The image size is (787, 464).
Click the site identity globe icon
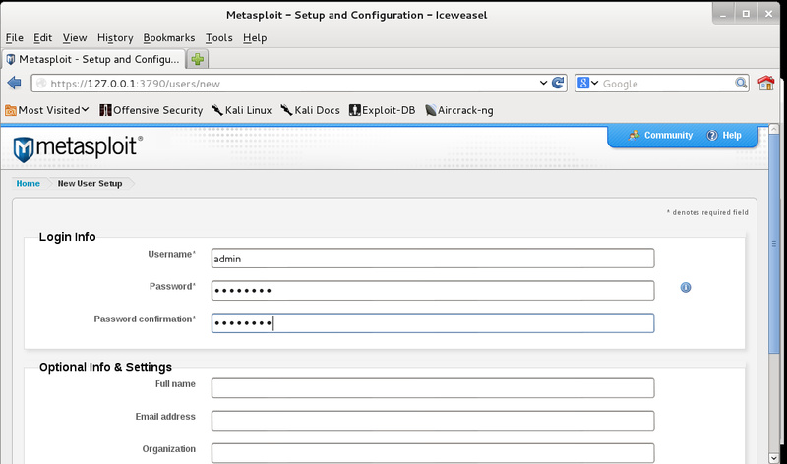pyautogui.click(x=41, y=84)
